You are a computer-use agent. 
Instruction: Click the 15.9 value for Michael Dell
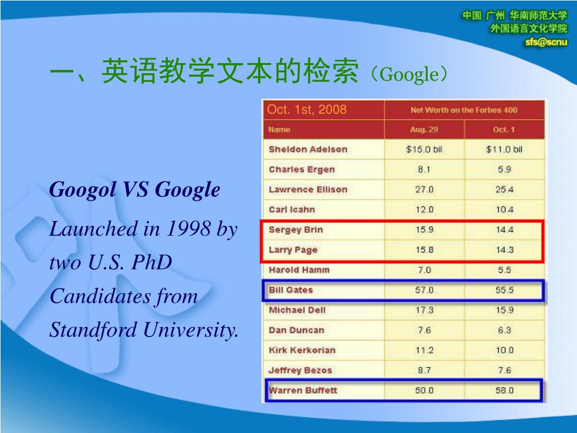coord(504,310)
